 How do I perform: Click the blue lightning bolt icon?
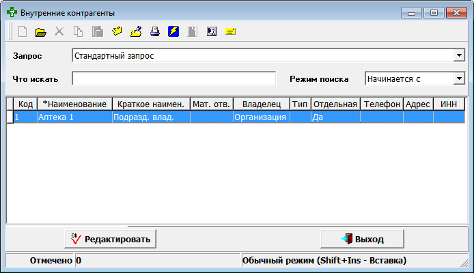(x=173, y=31)
